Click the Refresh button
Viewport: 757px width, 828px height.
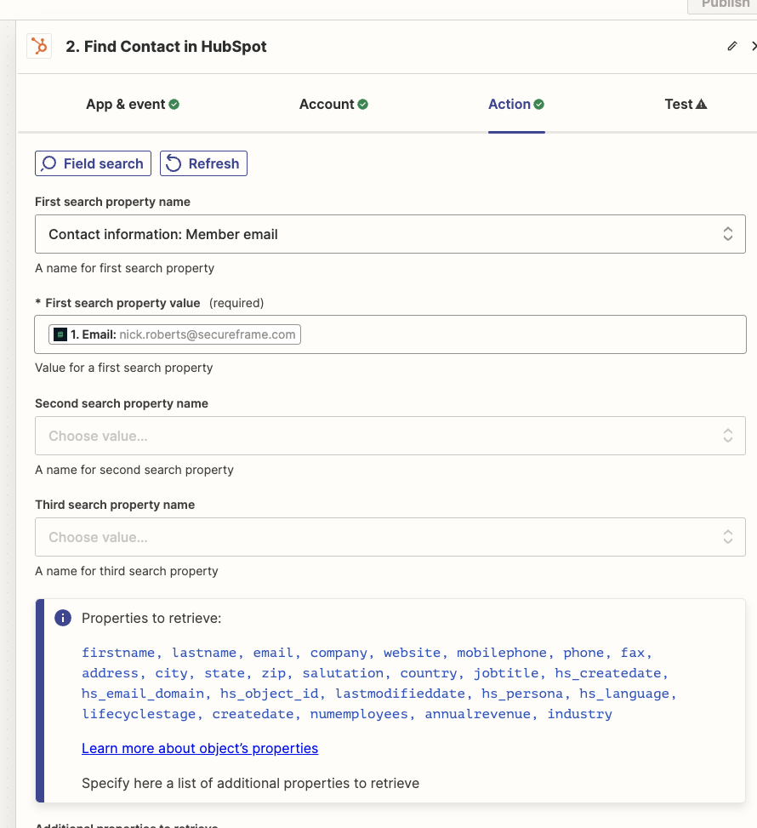click(x=204, y=163)
